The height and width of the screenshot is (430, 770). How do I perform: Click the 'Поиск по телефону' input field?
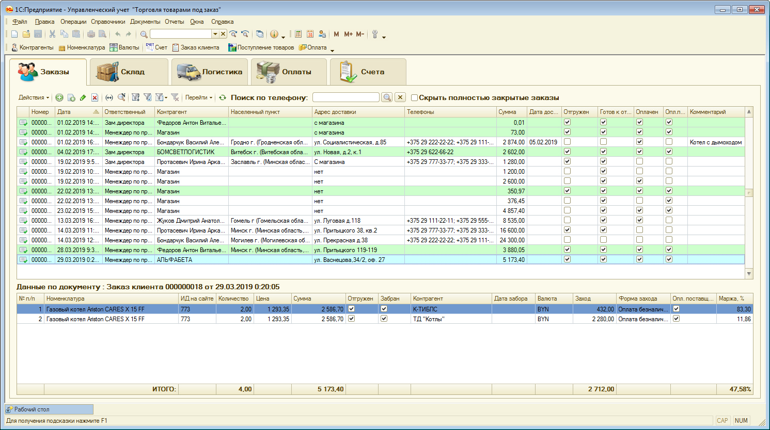[345, 97]
